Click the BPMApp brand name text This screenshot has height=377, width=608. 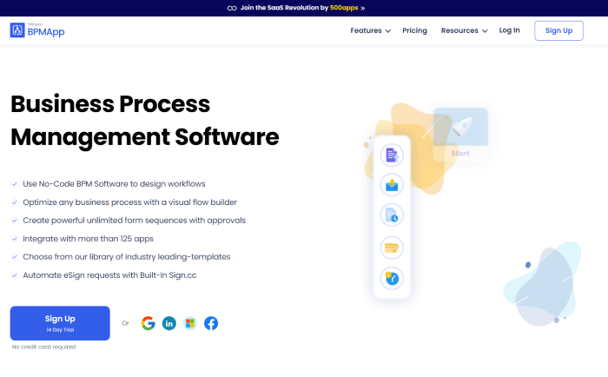point(46,32)
